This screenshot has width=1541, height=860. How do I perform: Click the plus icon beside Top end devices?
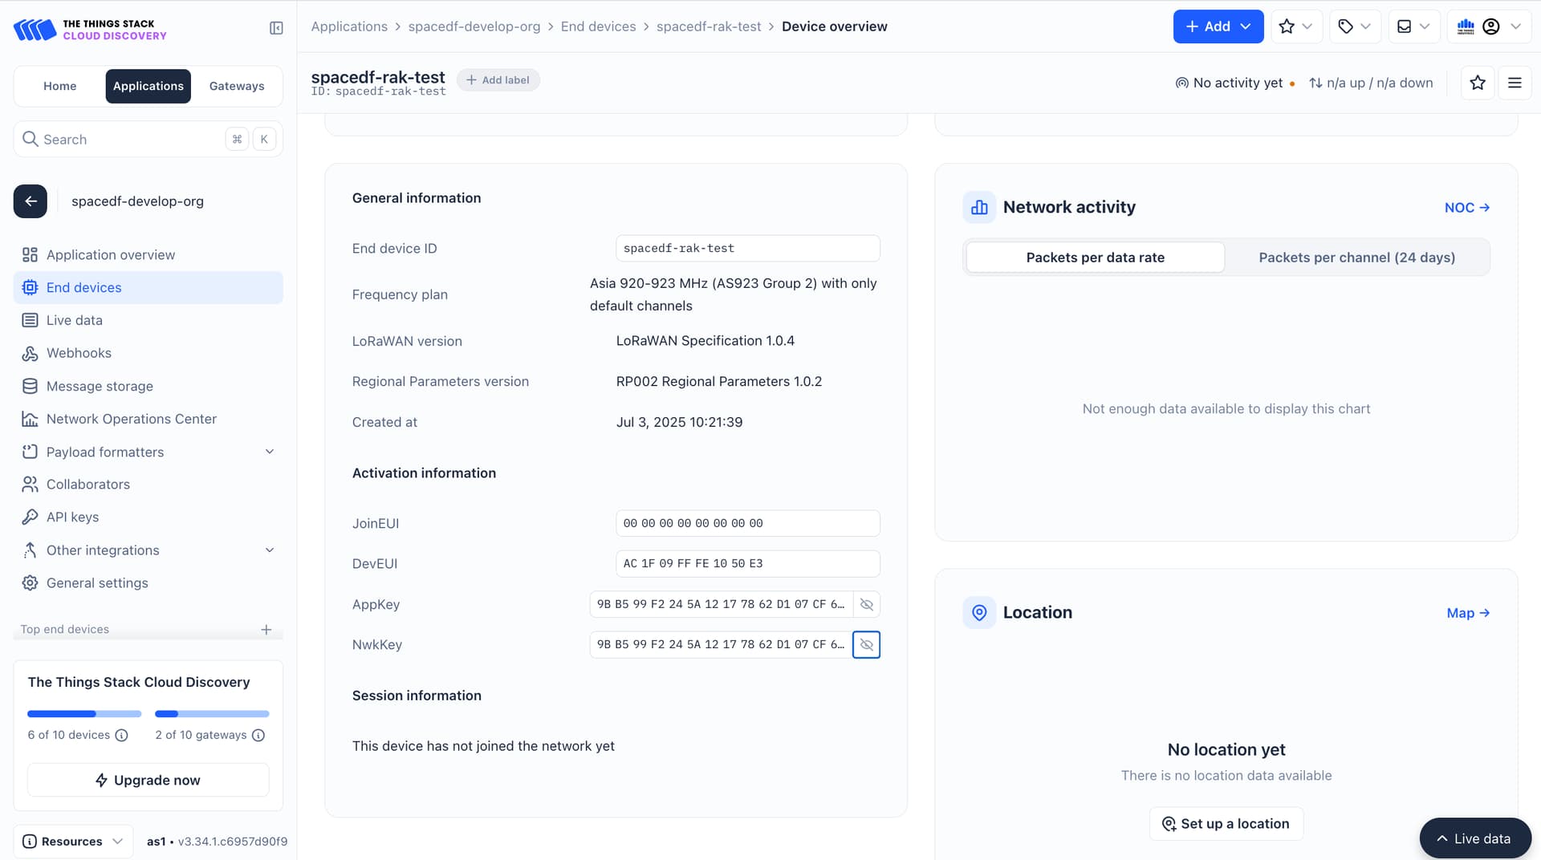click(x=266, y=630)
